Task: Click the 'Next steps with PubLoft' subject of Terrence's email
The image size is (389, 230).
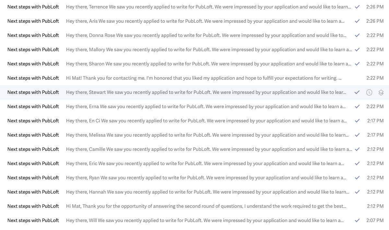Action: [33, 7]
